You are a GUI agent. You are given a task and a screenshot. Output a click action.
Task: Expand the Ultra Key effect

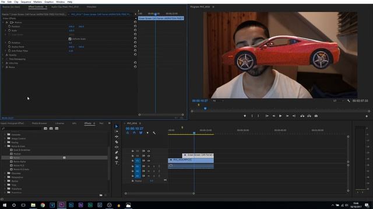(3, 63)
